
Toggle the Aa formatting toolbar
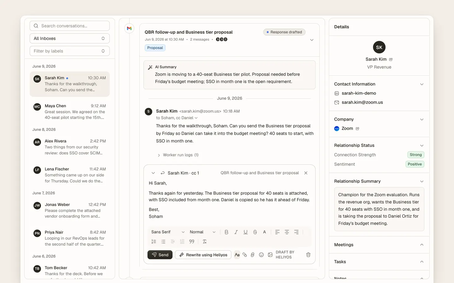(237, 255)
